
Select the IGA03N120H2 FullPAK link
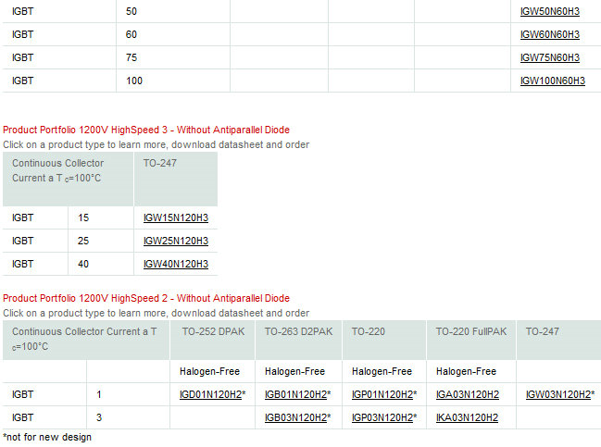(x=468, y=395)
